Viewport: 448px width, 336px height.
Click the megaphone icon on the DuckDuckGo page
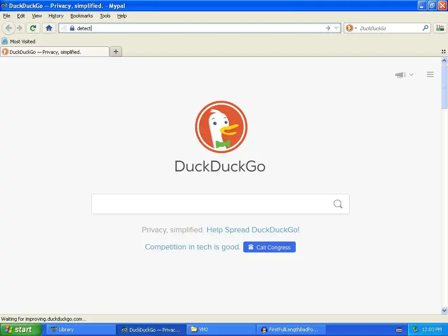[x=400, y=74]
